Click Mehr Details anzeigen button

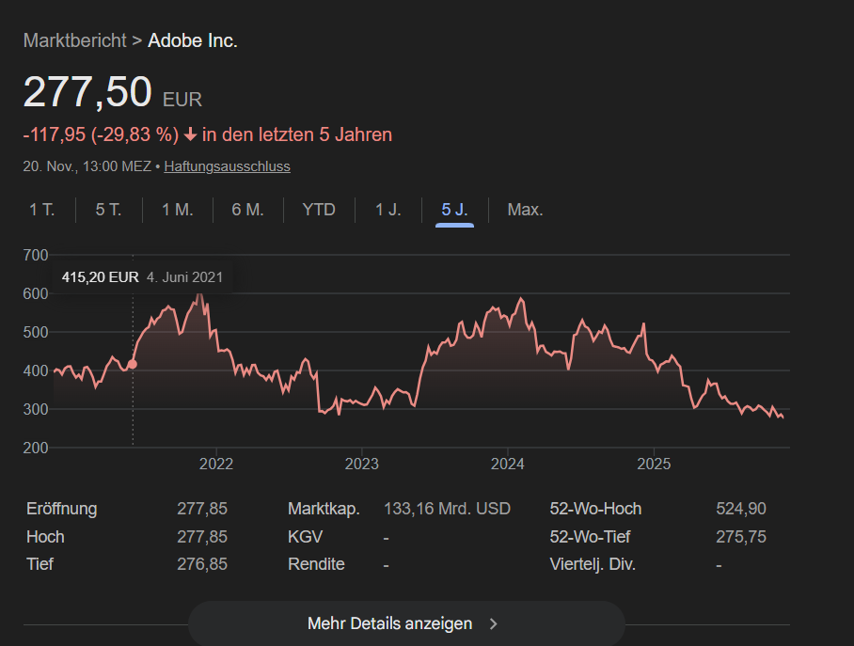point(406,623)
